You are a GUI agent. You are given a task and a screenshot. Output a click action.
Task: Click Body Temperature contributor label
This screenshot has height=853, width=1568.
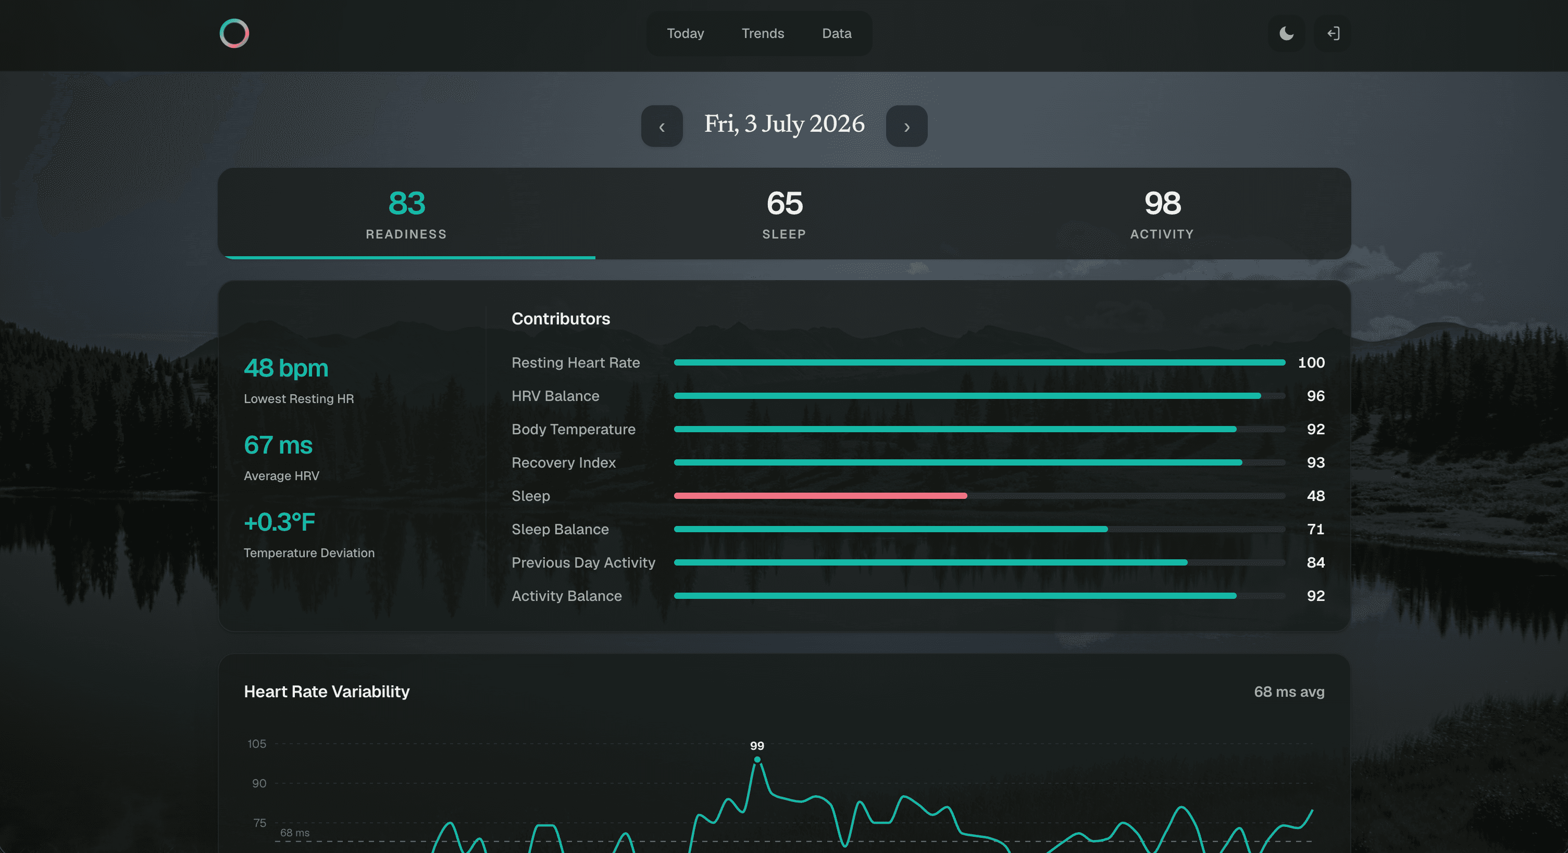(574, 430)
